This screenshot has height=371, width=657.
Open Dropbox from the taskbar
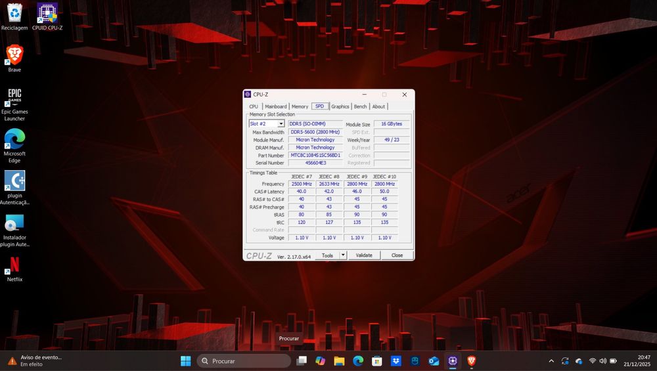(x=396, y=361)
